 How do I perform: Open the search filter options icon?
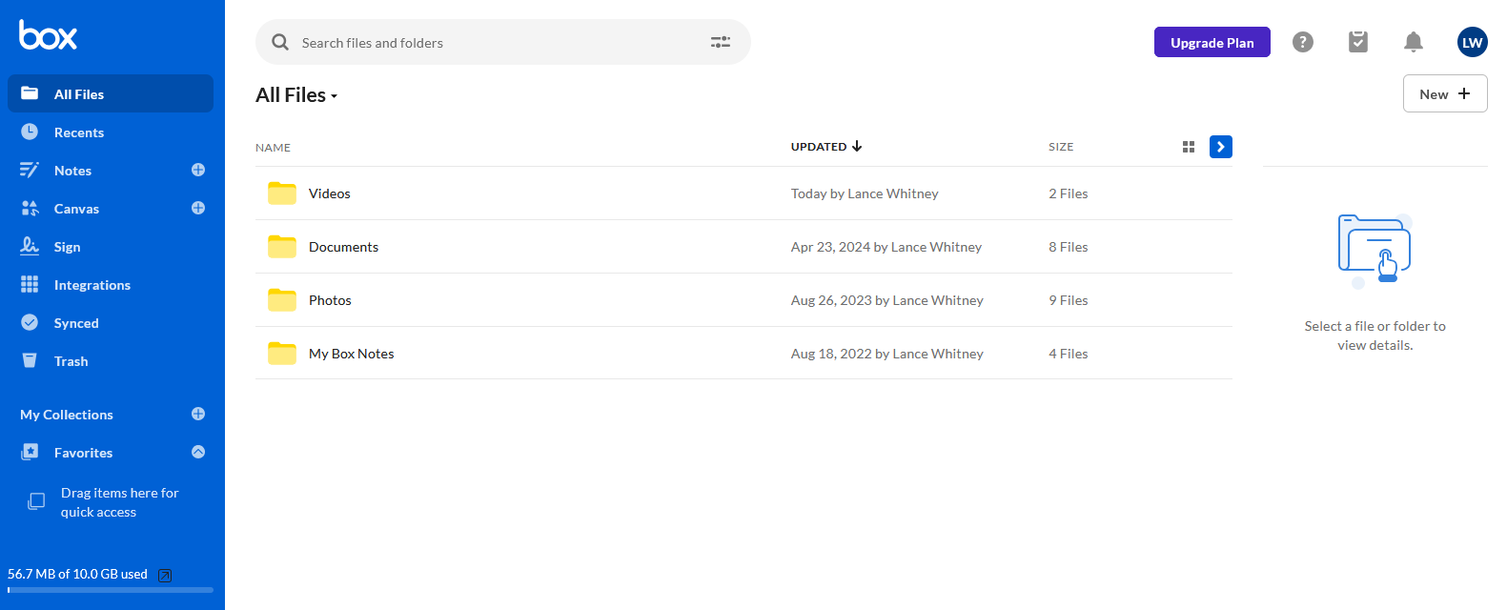tap(721, 42)
